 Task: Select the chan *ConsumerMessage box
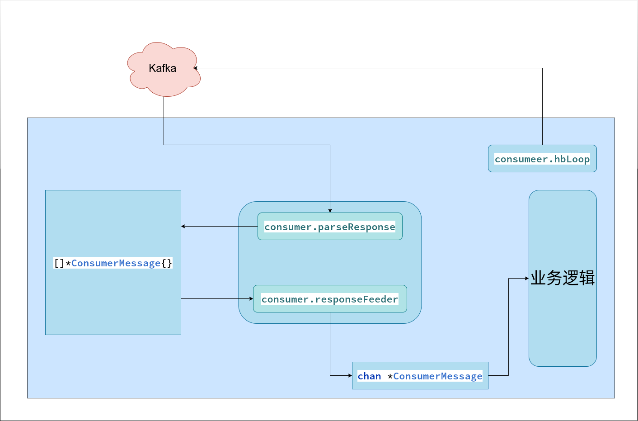pyautogui.click(x=420, y=375)
